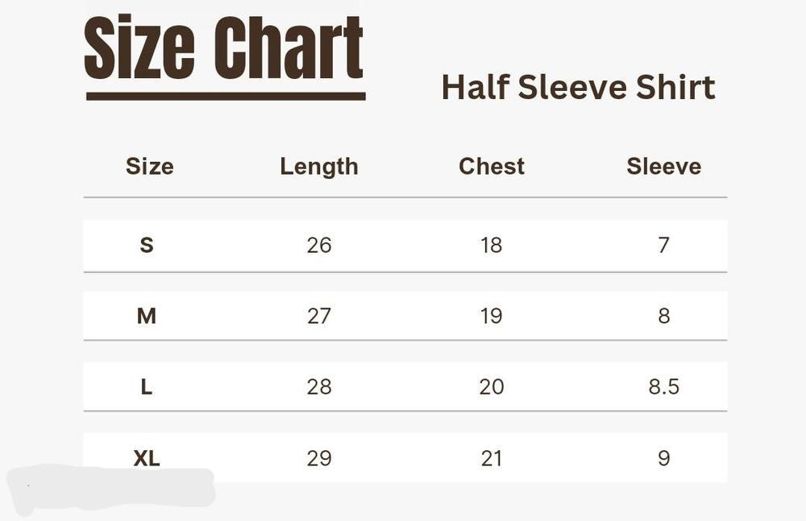
Task: Click the Size Chart title
Action: coord(224,50)
